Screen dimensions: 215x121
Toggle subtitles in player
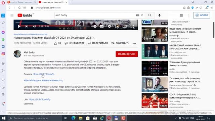[102, 26]
